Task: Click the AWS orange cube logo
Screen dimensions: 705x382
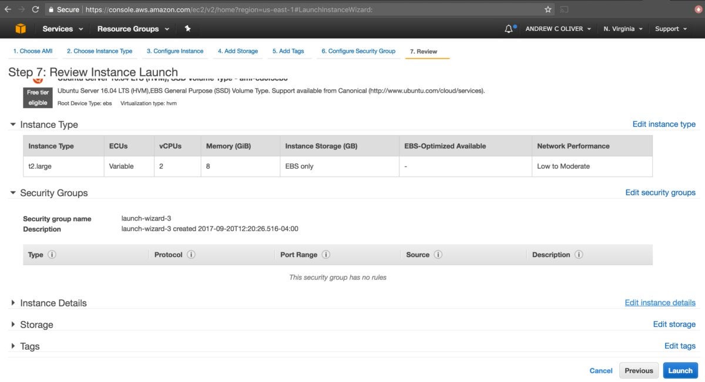Action: (x=21, y=29)
